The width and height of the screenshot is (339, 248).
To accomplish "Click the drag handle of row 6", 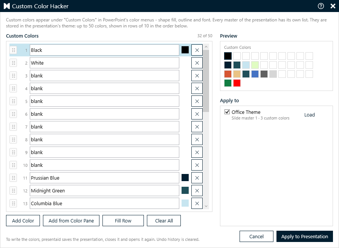I will tap(14, 114).
